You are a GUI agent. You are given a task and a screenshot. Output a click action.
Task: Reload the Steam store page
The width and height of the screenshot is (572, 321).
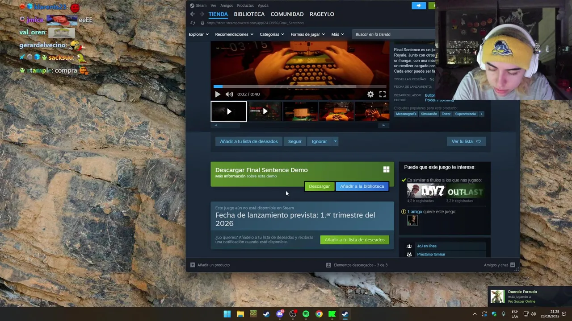click(x=193, y=23)
